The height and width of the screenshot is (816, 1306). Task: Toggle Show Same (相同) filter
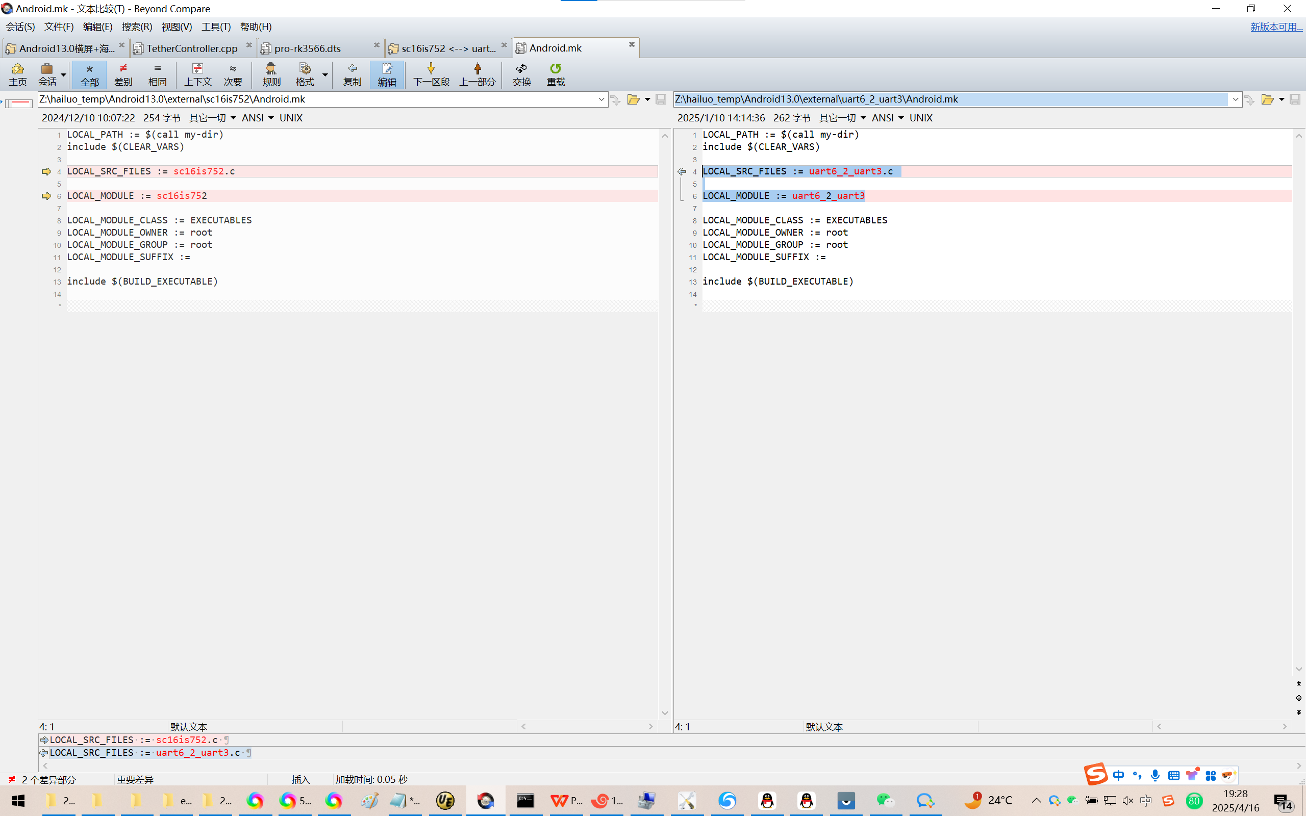click(157, 74)
